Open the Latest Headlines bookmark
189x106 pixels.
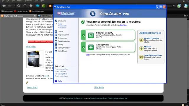coord(37,11)
